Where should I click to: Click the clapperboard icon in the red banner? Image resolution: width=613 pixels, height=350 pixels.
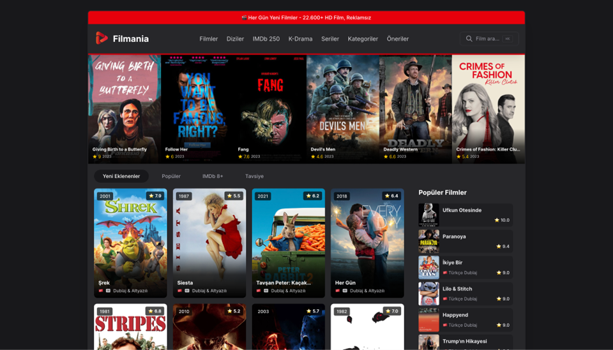(x=245, y=18)
